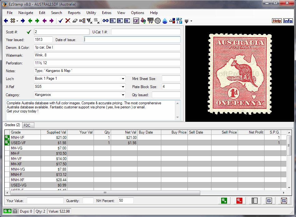
Task: Click the red X toolbar icon
Action: point(68,21)
